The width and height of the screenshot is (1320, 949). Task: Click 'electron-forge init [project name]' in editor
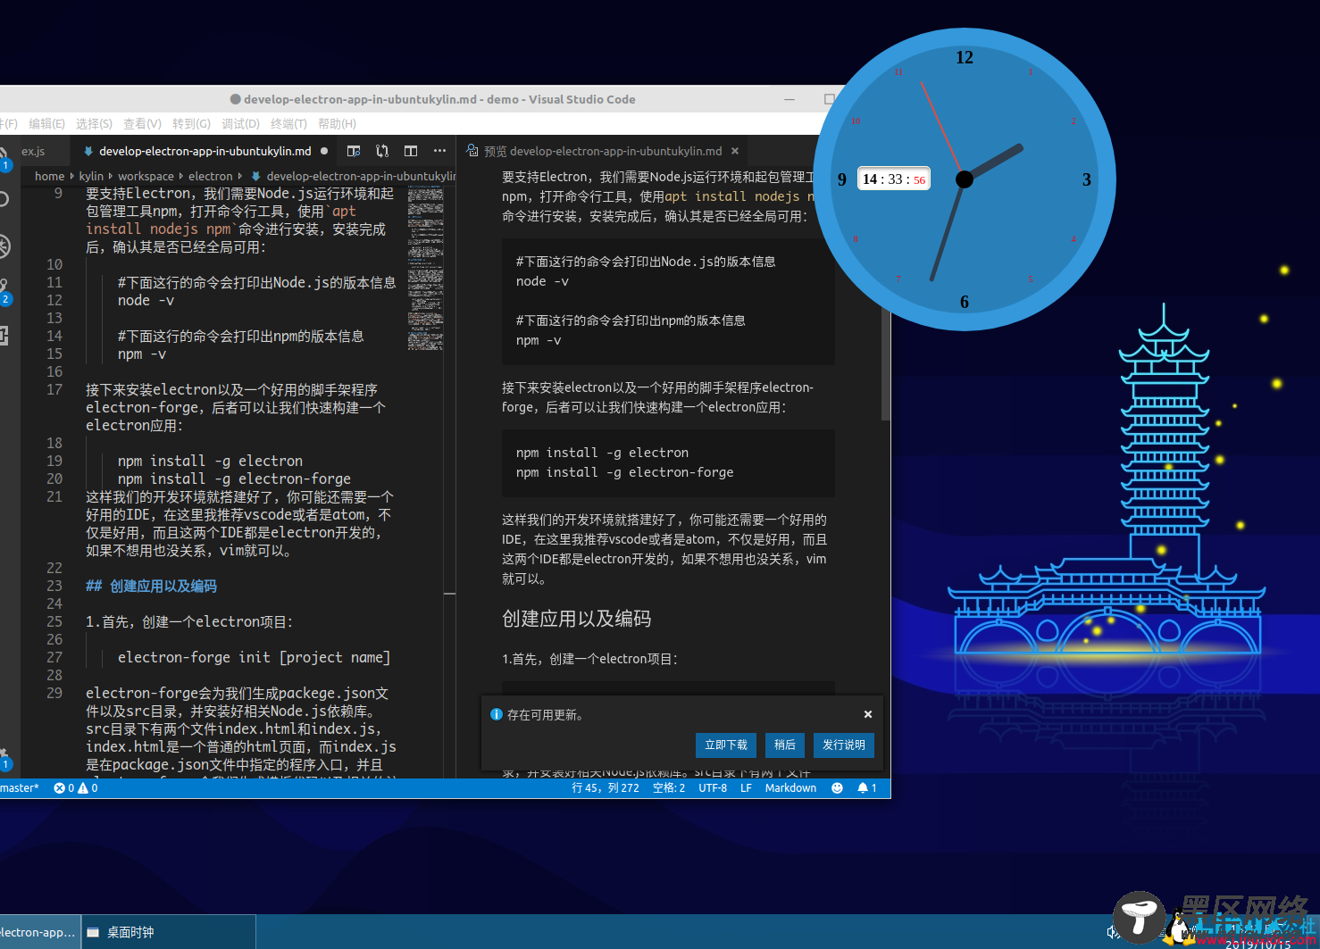click(x=254, y=657)
